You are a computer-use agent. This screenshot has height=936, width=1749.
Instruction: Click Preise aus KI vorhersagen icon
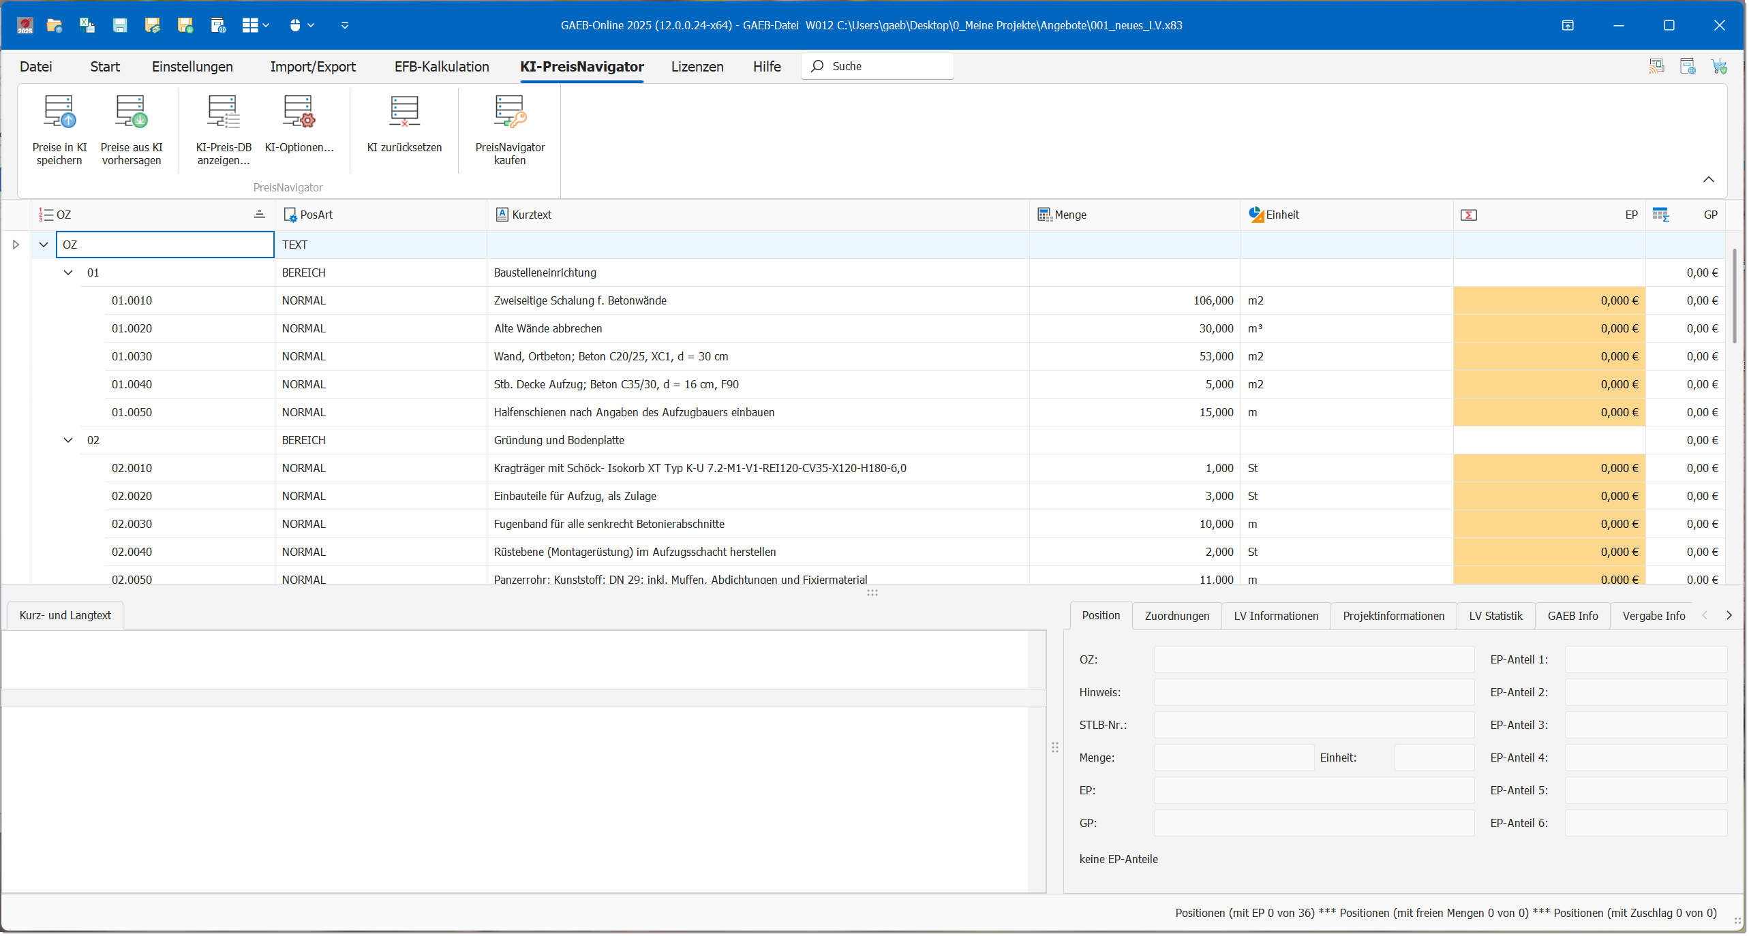132,113
